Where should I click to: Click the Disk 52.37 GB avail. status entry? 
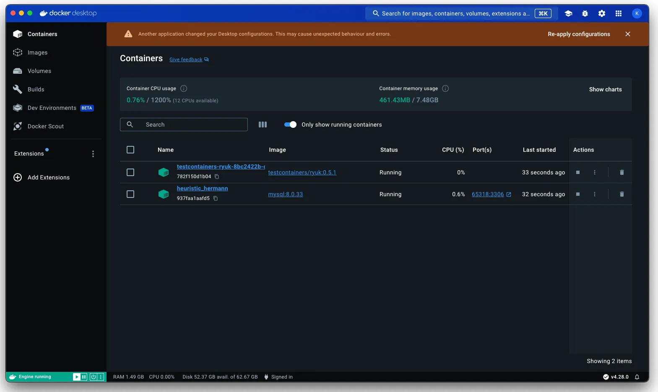tap(220, 377)
